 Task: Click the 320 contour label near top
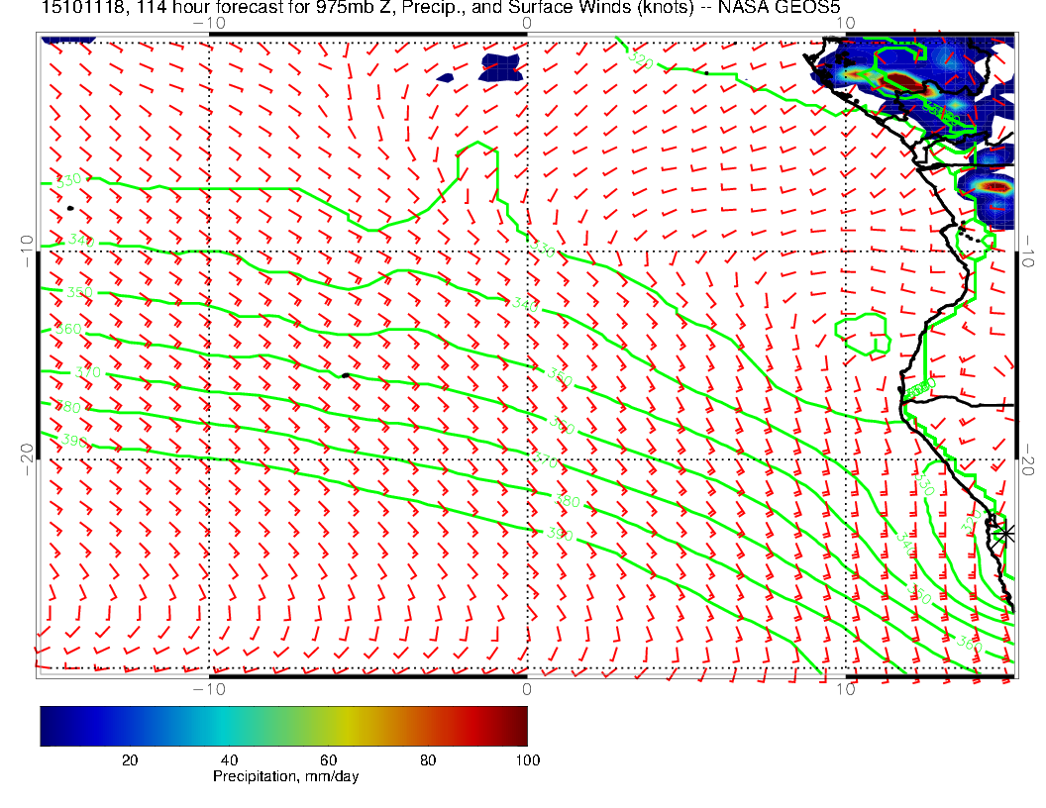(641, 61)
